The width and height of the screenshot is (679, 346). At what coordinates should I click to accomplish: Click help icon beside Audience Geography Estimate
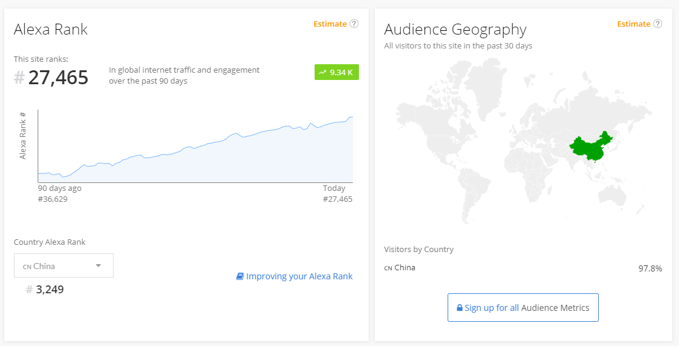[x=658, y=24]
